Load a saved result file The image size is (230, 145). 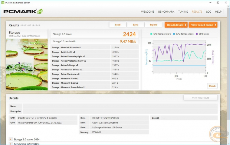(118, 25)
